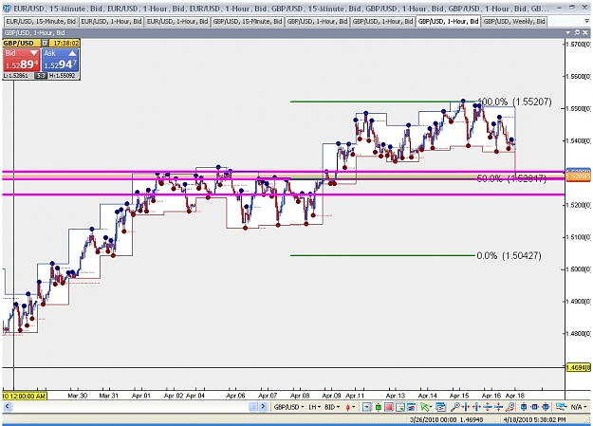This screenshot has width=593, height=426.
Task: Click the H:1.55092 high value
Action: [62, 76]
